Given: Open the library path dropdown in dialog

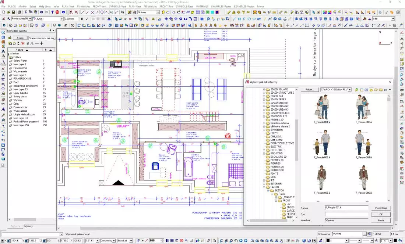Looking at the screenshot, I should click(x=349, y=90).
